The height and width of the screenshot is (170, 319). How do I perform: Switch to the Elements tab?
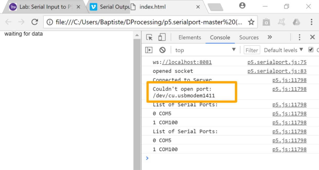(190, 37)
